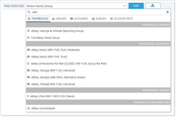The image size is (177, 118).
Task: Click gears icon beside Abbey Consolidated
Action: [x=28, y=108]
